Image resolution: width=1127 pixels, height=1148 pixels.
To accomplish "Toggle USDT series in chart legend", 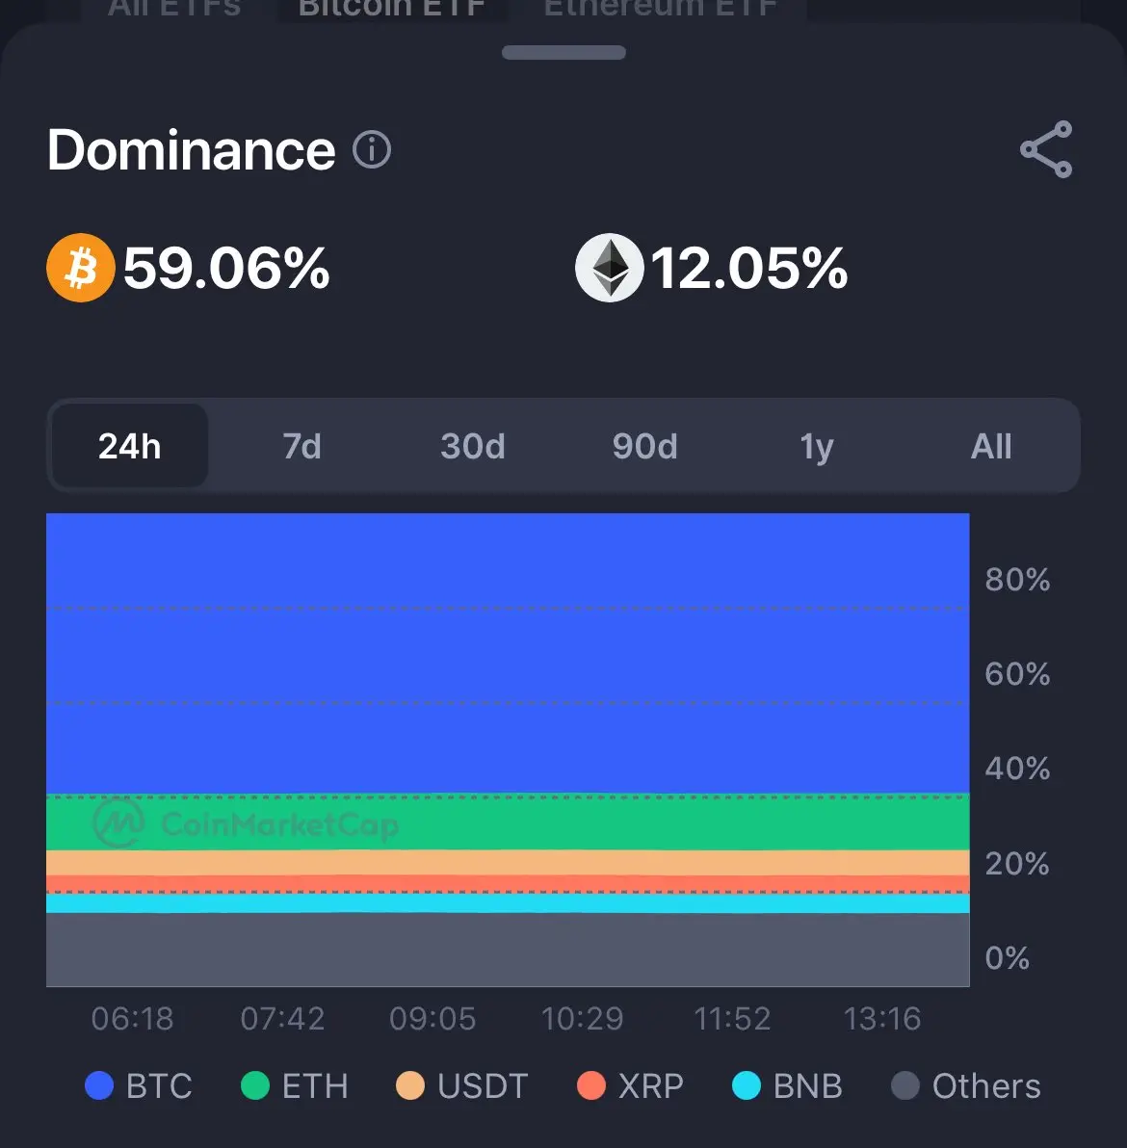I will (x=461, y=1086).
